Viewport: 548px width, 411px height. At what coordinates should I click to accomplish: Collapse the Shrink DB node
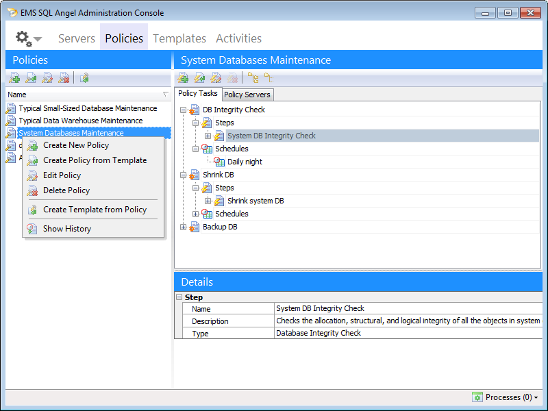[183, 175]
